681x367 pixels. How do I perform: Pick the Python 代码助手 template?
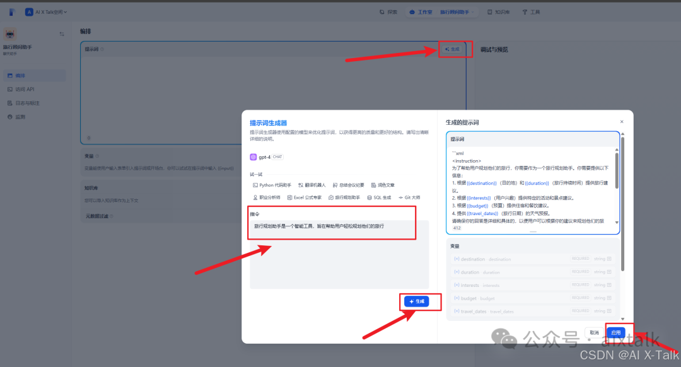coord(272,185)
